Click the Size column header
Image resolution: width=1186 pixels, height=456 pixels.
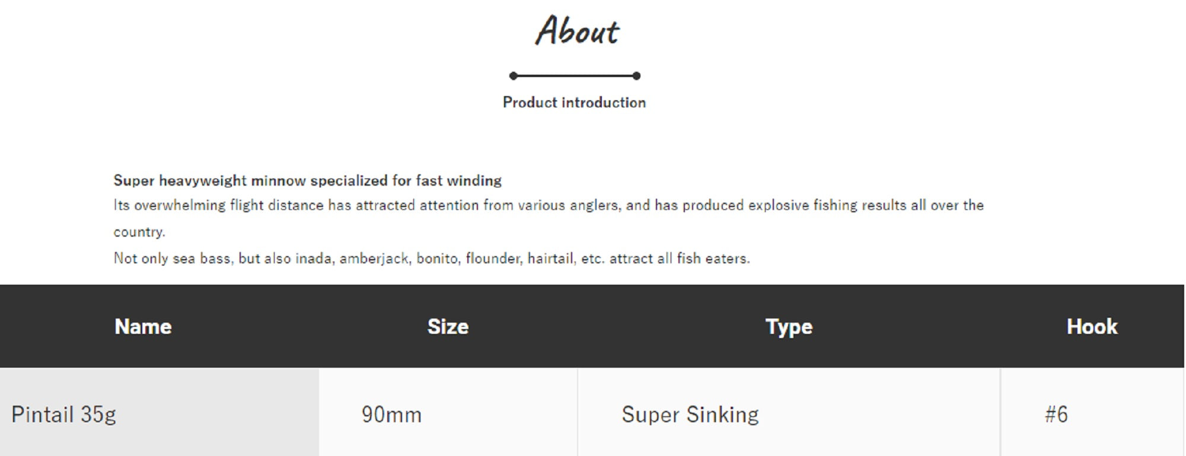pyautogui.click(x=448, y=327)
